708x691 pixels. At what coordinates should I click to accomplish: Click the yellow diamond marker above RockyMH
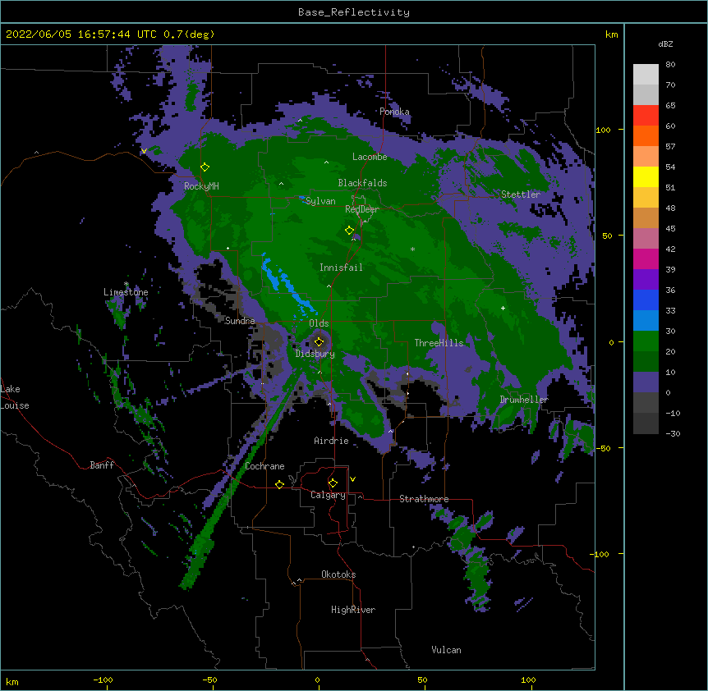205,167
